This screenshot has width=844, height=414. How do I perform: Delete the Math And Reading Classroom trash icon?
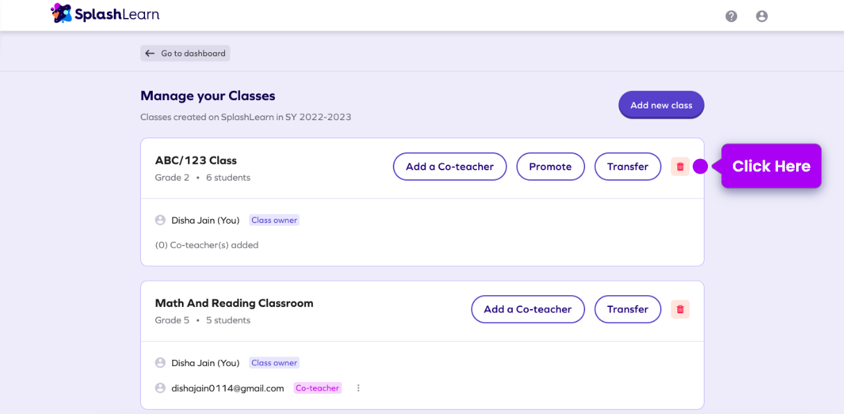click(680, 309)
